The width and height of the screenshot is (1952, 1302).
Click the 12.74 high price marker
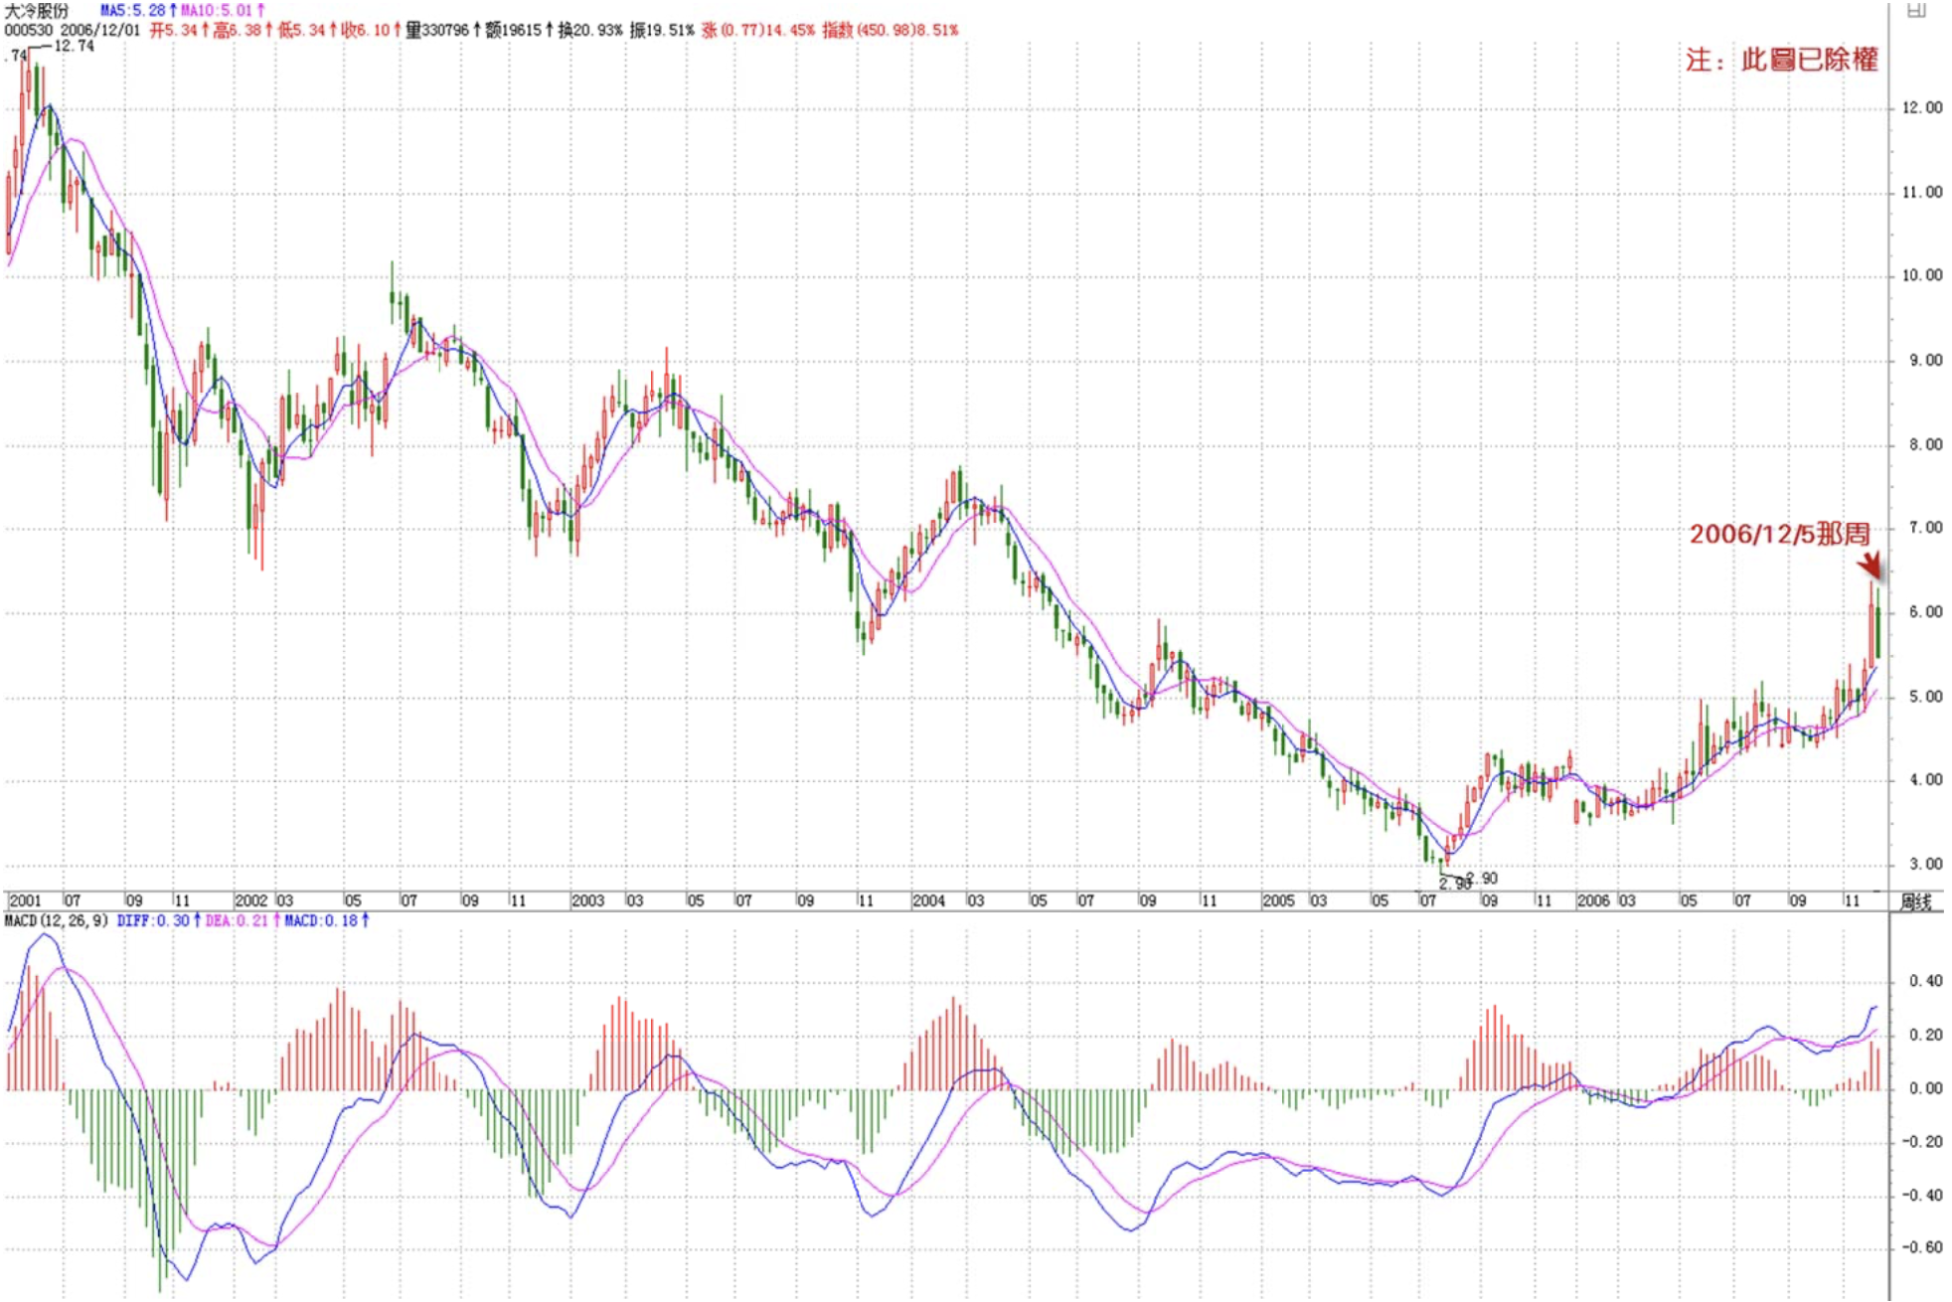pyautogui.click(x=74, y=46)
